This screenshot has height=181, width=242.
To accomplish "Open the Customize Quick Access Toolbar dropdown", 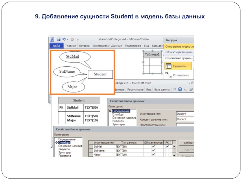I will coord(78,40).
